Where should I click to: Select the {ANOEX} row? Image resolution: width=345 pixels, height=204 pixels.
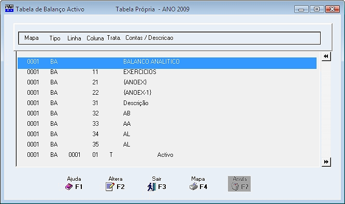[167, 82]
